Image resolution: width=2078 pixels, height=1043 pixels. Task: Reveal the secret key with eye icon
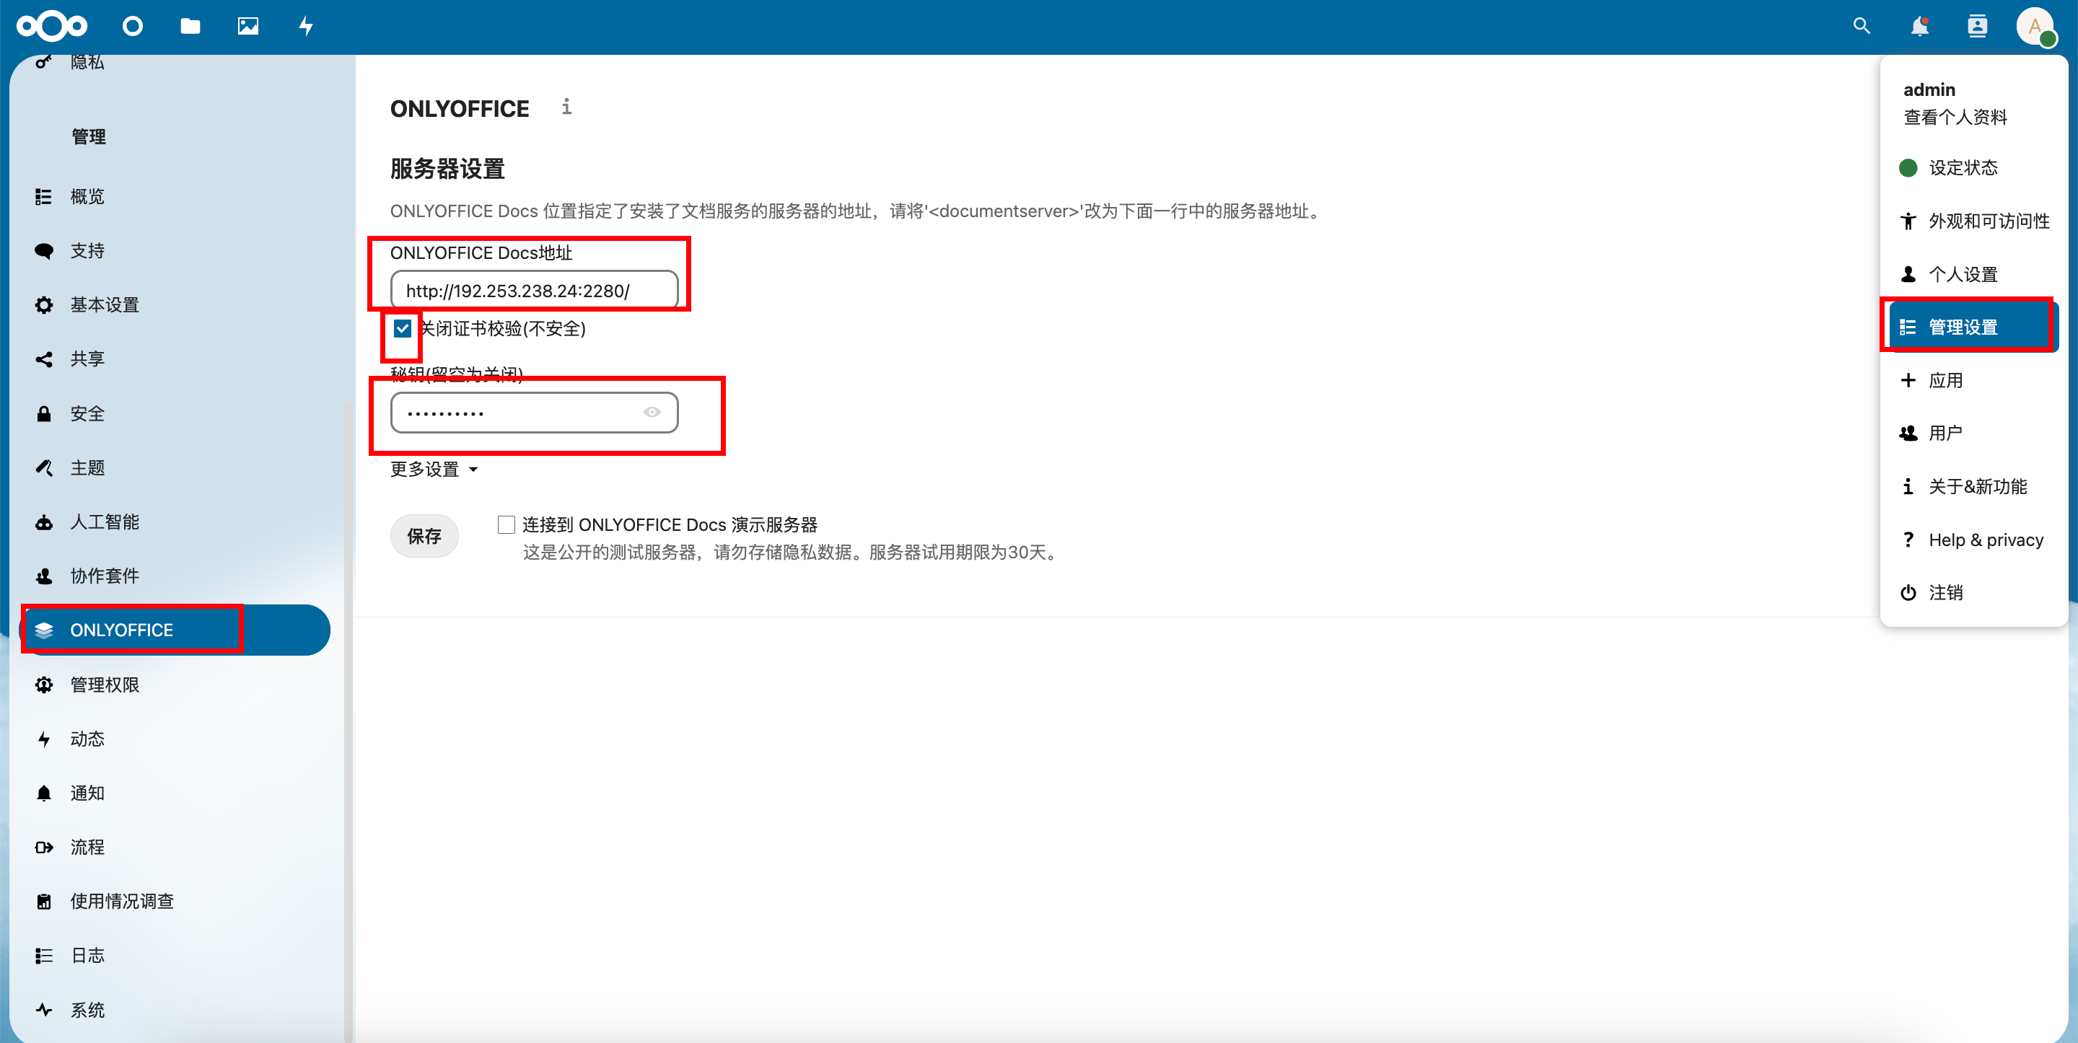(652, 412)
